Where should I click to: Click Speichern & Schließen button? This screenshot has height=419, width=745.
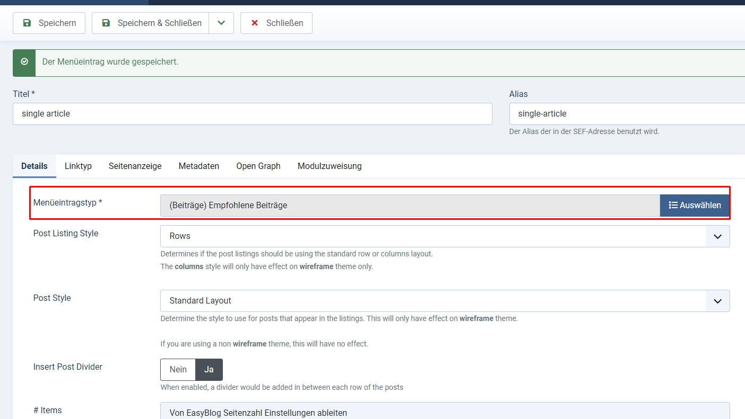[x=151, y=23]
